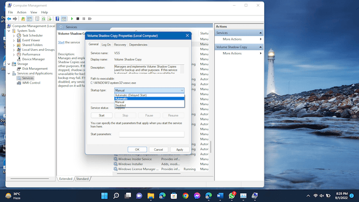
Task: Click the Back arrow in the toolbar
Action: point(9,19)
